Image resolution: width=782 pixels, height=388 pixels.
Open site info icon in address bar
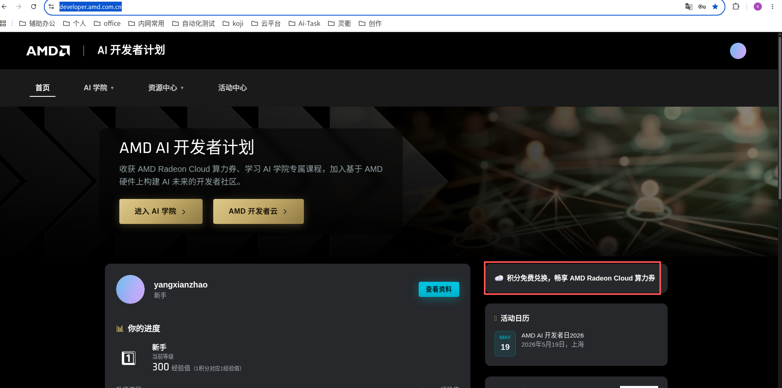tap(51, 7)
